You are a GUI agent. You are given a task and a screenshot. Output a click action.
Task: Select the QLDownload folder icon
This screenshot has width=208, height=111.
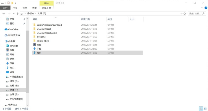point(34,29)
